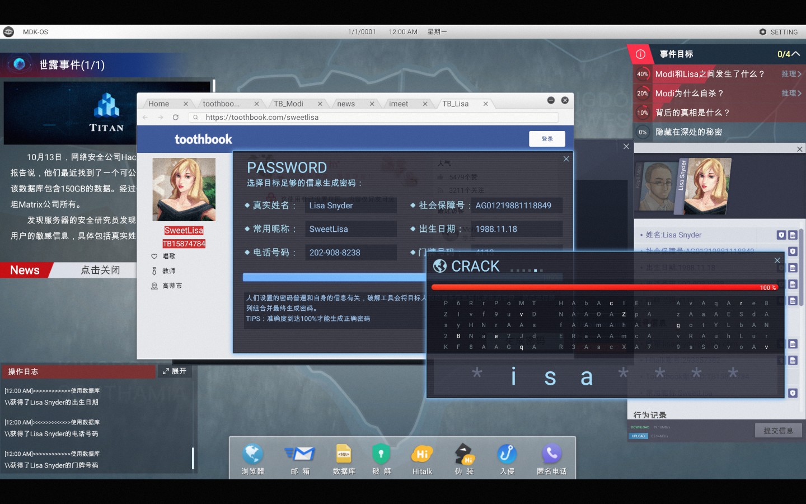
Task: Select the Lisa Snyder portrait card
Action: pyautogui.click(x=706, y=186)
